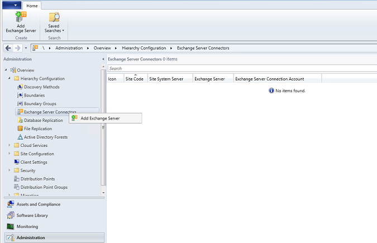Click the Exchange Server Connectors breadcrumb segment
377x243 pixels.
click(x=203, y=48)
